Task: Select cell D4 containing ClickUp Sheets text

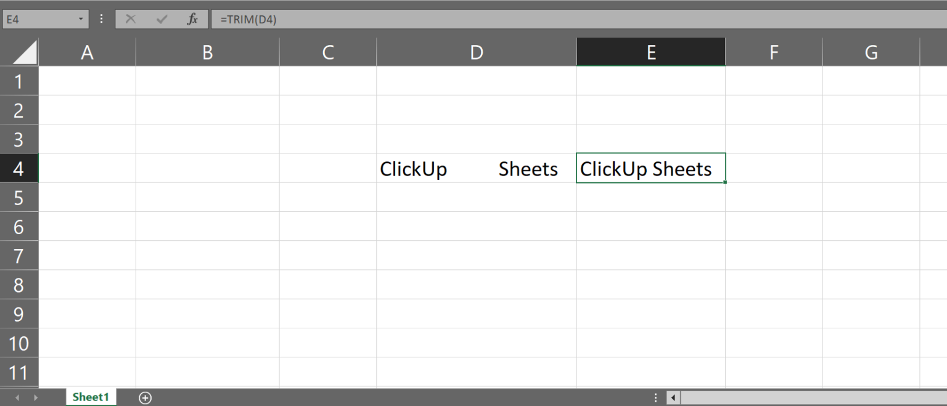Action: [476, 168]
